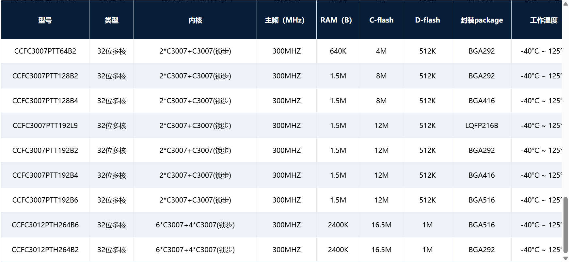The width and height of the screenshot is (571, 262).
Task: Click the D-flash column header
Action: [427, 20]
